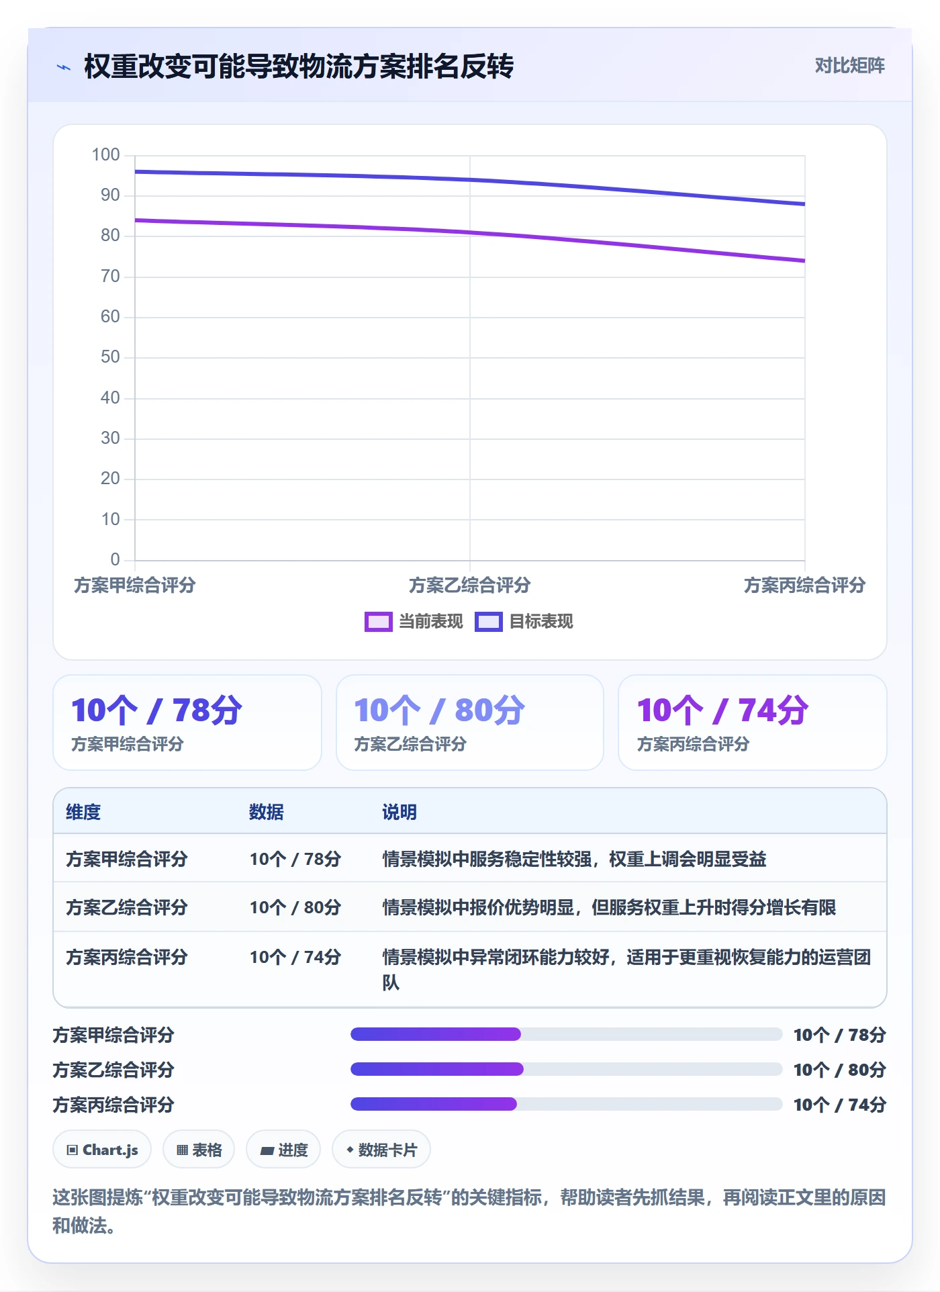The width and height of the screenshot is (940, 1292).
Task: Select the 10个 / 74分 data card
Action: [753, 723]
